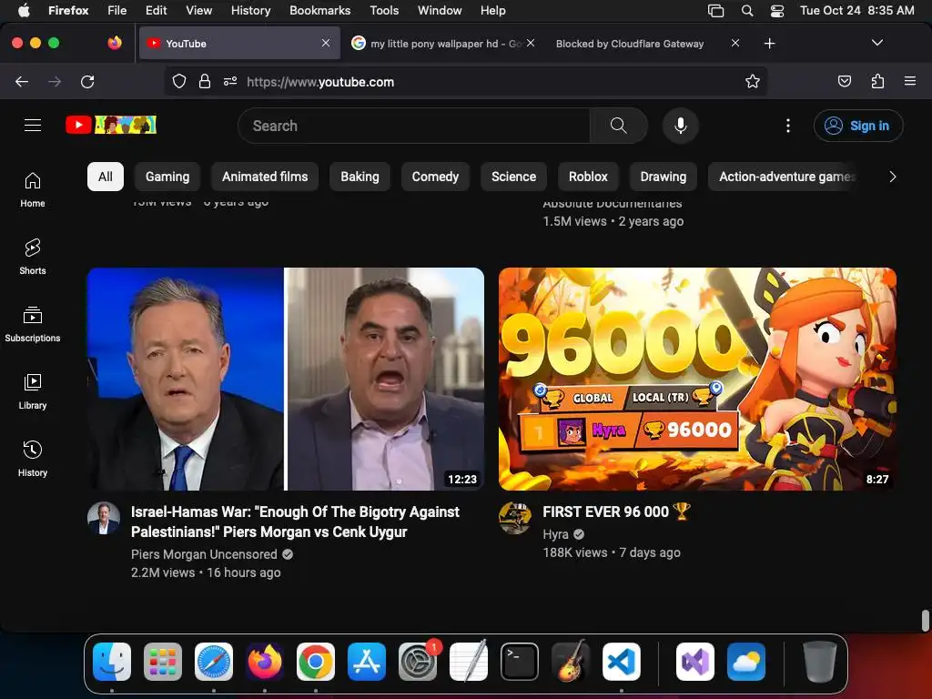This screenshot has width=932, height=699.
Task: Open the History menu in menu bar
Action: click(251, 11)
